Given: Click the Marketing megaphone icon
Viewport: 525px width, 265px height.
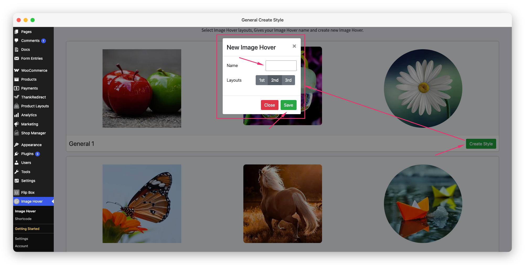Looking at the screenshot, I should 17,124.
